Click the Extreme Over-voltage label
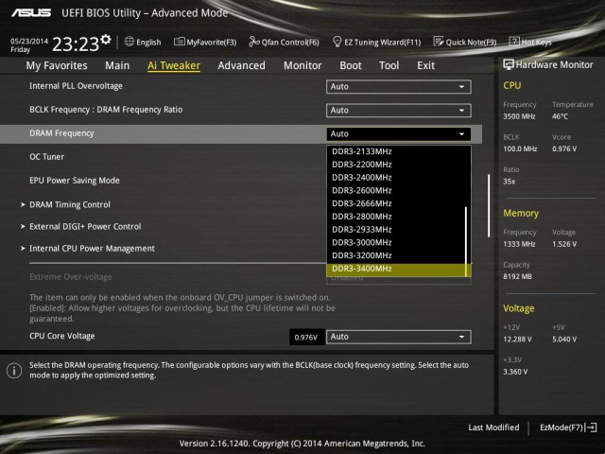This screenshot has width=605, height=454. tap(71, 277)
